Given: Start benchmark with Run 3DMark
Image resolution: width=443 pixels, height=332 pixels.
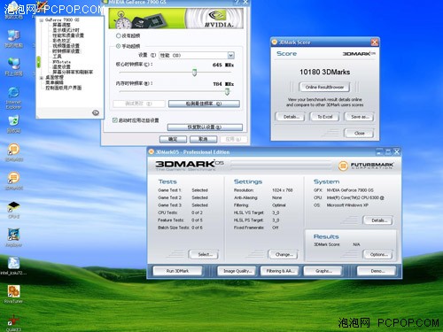Looking at the screenshot, I should (177, 271).
